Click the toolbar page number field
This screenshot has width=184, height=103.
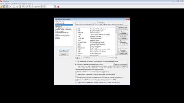50,7
